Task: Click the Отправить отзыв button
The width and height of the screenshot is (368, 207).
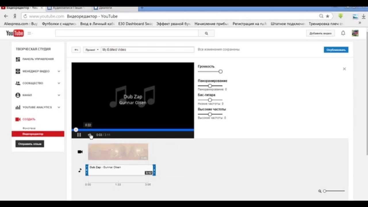Action: 30,144
